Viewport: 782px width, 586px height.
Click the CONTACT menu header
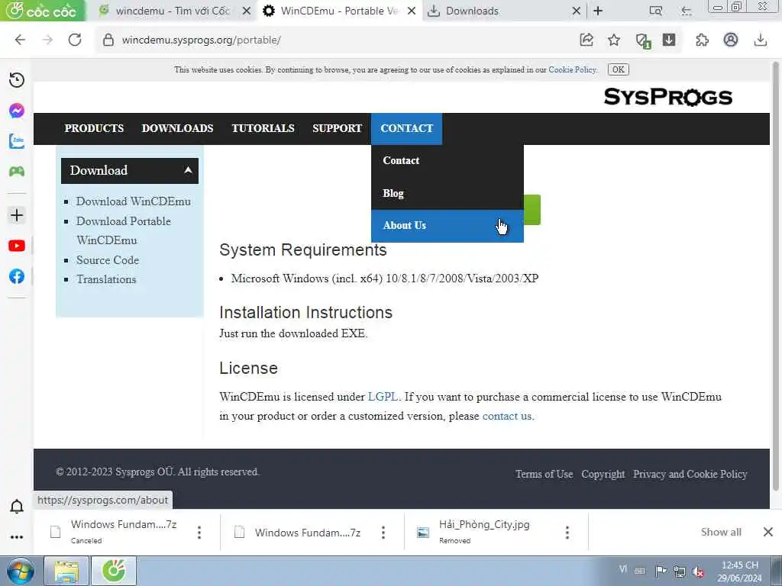406,128
